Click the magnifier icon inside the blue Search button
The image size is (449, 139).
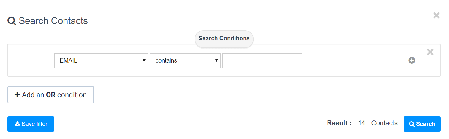coord(412,124)
